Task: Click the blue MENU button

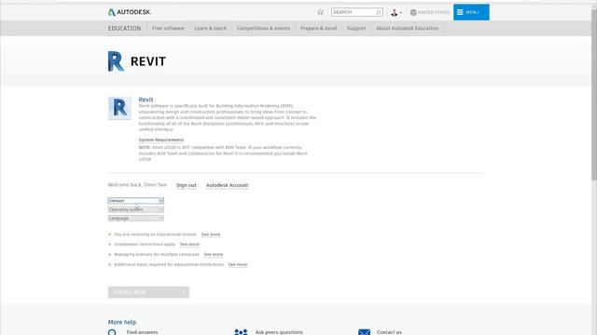Action: coord(471,12)
